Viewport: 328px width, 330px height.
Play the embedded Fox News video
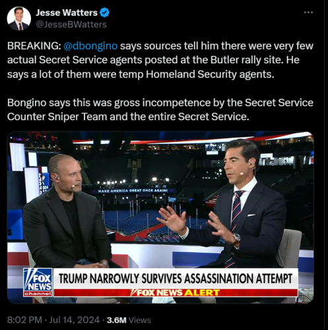click(160, 217)
